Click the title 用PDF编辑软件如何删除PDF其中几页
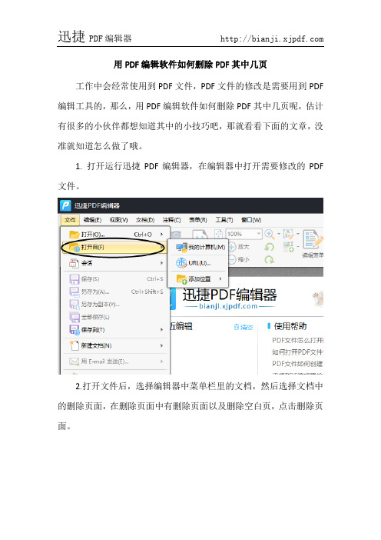381x540 pixels. pyautogui.click(x=190, y=65)
